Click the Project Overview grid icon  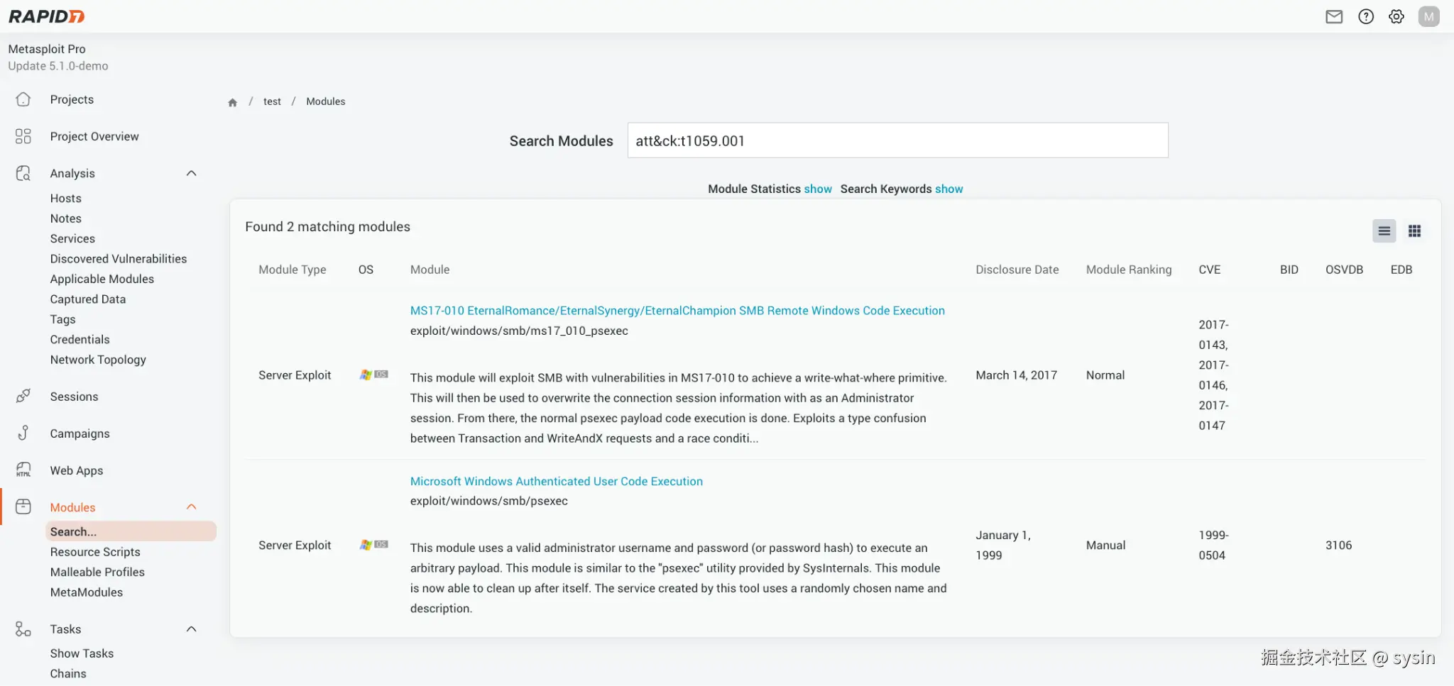(x=23, y=136)
